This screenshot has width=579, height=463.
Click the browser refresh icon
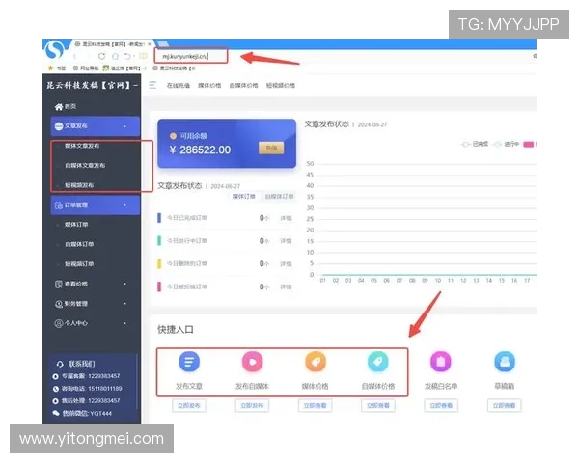(x=100, y=56)
